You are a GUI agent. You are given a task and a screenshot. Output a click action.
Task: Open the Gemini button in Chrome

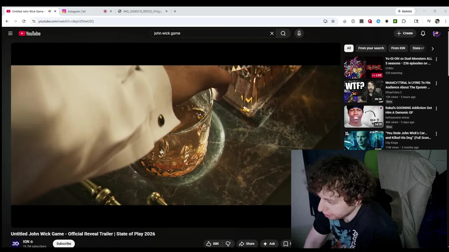(404, 11)
